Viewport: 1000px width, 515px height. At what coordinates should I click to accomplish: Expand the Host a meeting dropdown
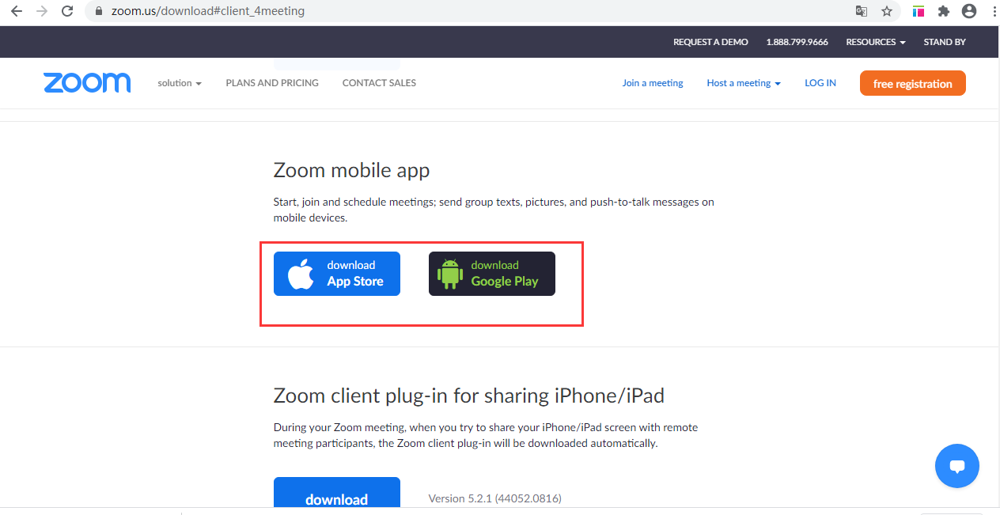744,83
